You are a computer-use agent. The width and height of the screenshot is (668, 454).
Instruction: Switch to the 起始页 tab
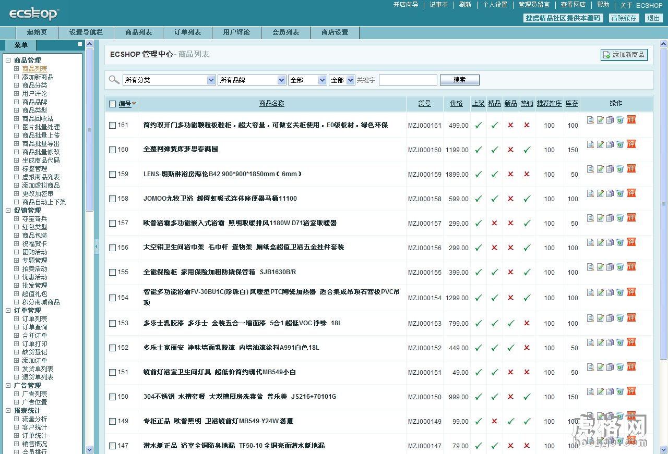37,32
